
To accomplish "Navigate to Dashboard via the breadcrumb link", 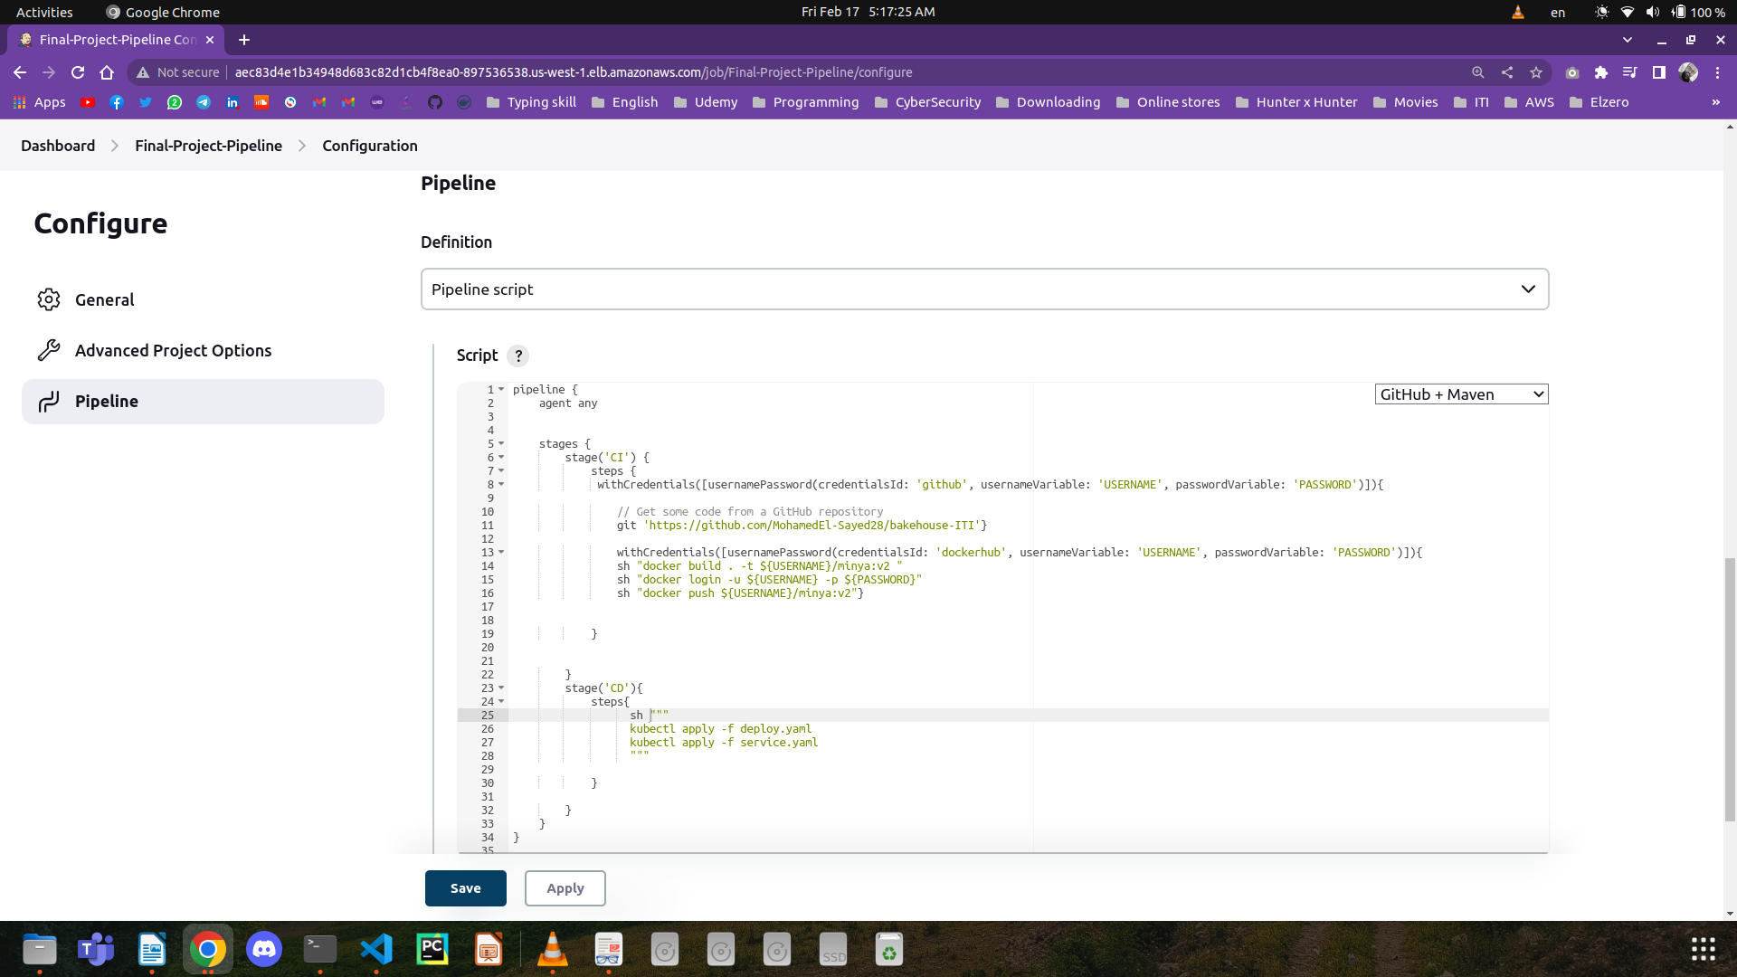I will click(57, 145).
